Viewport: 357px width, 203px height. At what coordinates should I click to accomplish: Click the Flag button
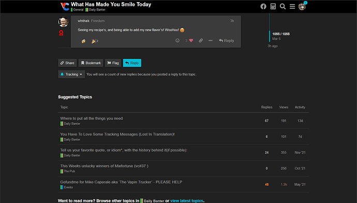(x=113, y=63)
